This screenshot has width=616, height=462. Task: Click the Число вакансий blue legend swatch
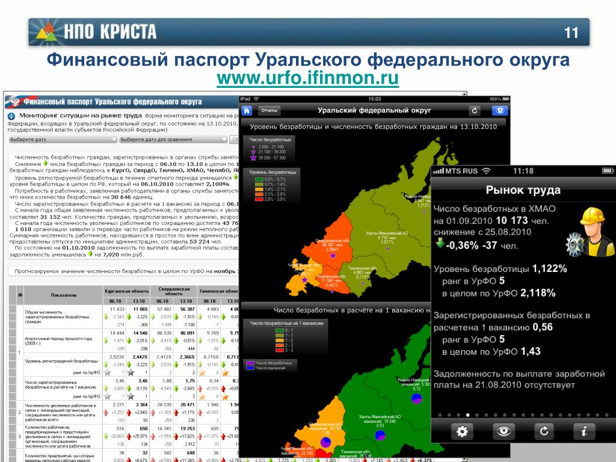pyautogui.click(x=250, y=368)
